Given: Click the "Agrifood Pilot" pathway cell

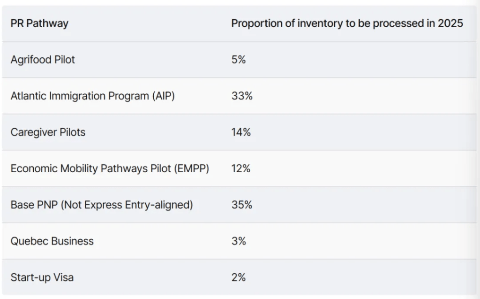Looking at the screenshot, I should (43, 60).
